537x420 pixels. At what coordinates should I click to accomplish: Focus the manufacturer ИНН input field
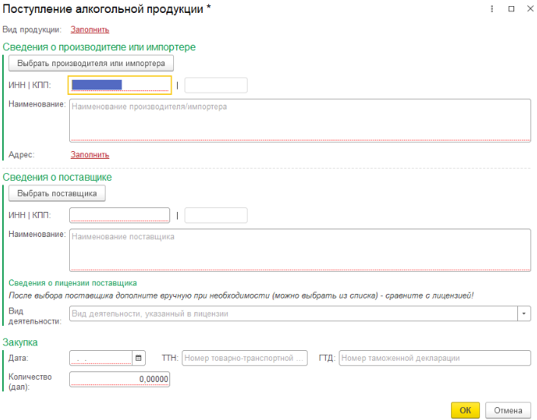pyautogui.click(x=120, y=85)
